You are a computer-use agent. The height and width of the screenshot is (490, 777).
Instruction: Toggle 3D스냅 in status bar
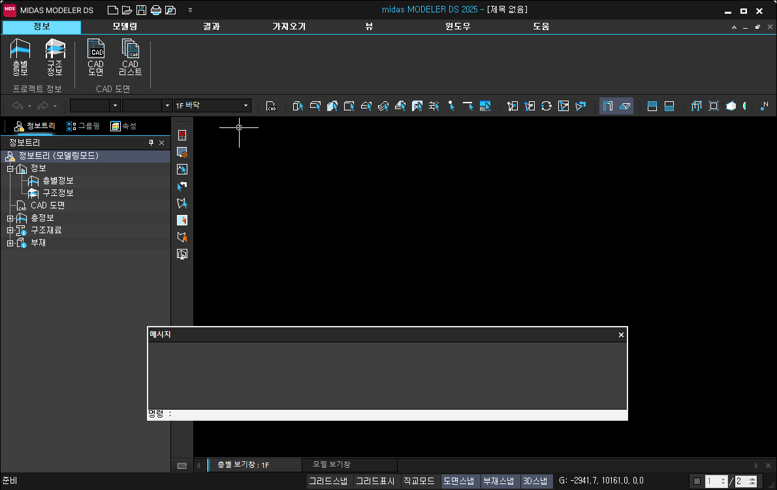point(535,481)
